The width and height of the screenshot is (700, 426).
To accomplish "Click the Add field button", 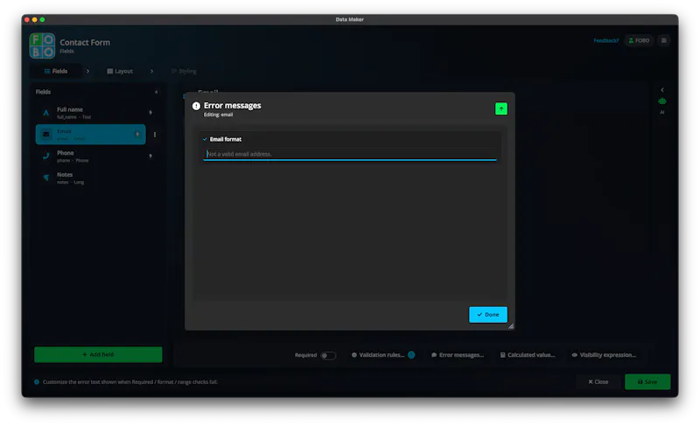I will (98, 354).
